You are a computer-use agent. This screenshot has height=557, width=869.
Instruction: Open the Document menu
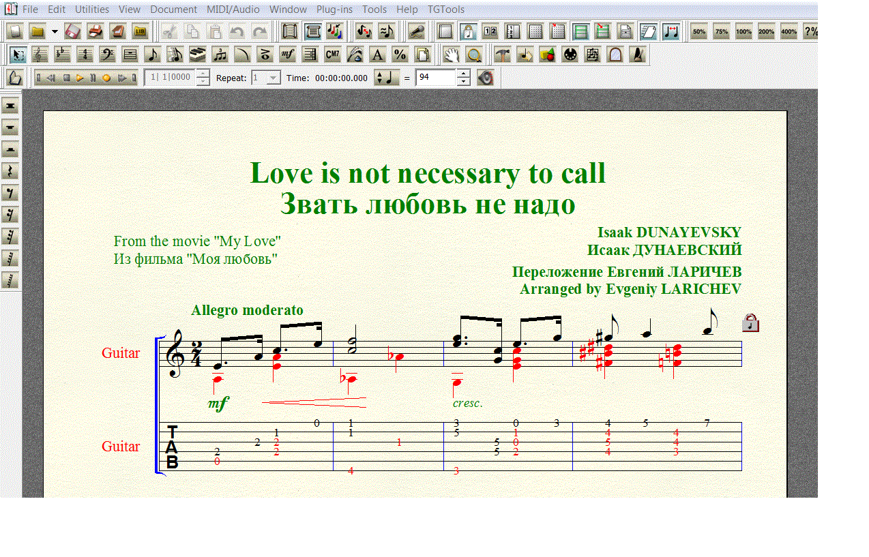click(174, 10)
